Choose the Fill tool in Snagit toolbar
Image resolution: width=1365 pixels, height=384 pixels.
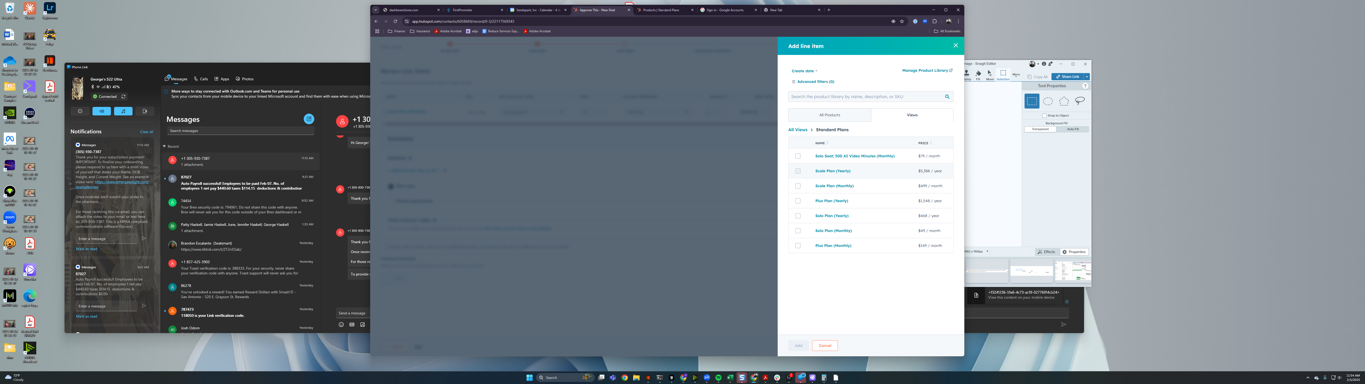(978, 75)
